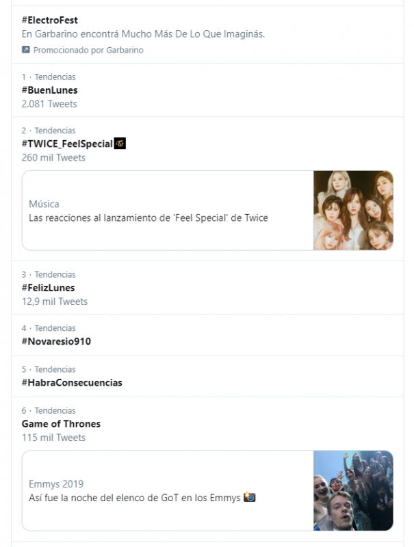The image size is (414, 547).
Task: Click the camera emoji after Emmys headline
Action: (x=250, y=497)
